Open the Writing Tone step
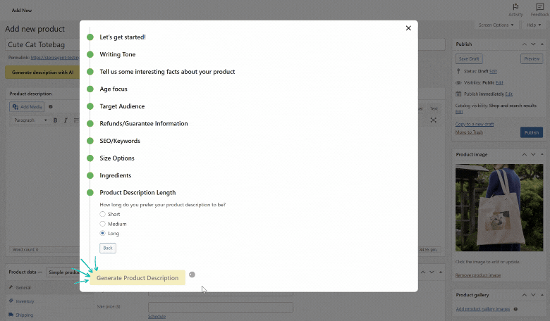Screen dimensions: 550x321 pos(118,54)
